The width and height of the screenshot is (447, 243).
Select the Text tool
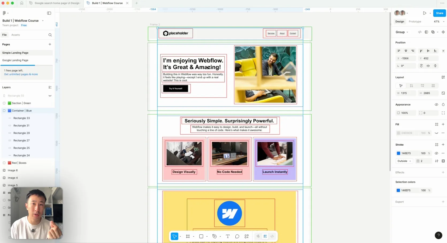pos(228,236)
